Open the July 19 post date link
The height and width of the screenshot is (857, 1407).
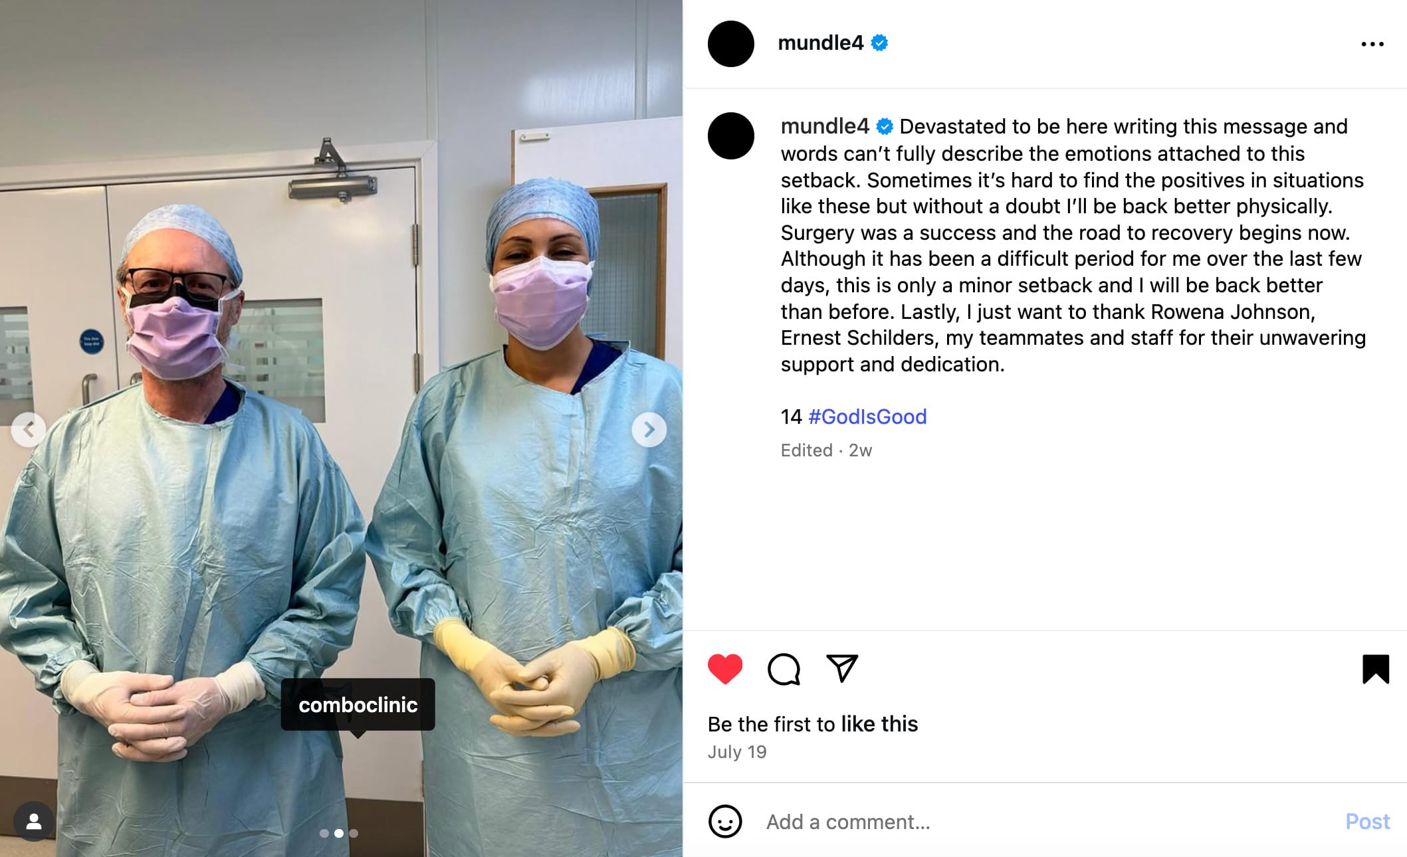pyautogui.click(x=737, y=752)
